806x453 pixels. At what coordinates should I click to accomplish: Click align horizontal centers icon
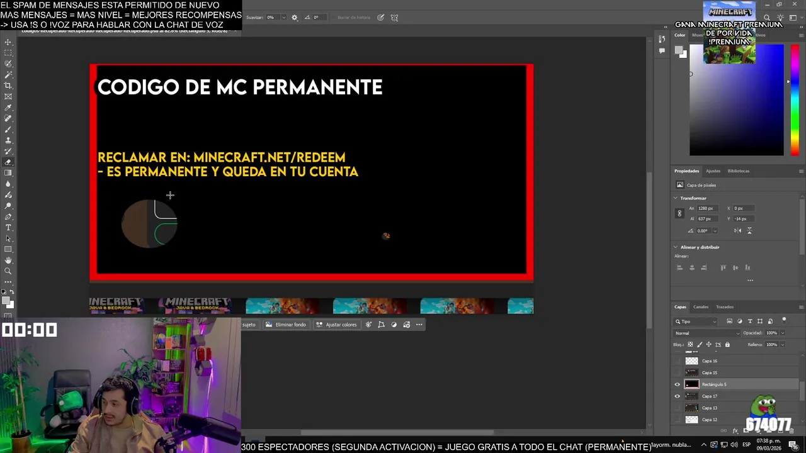(692, 267)
